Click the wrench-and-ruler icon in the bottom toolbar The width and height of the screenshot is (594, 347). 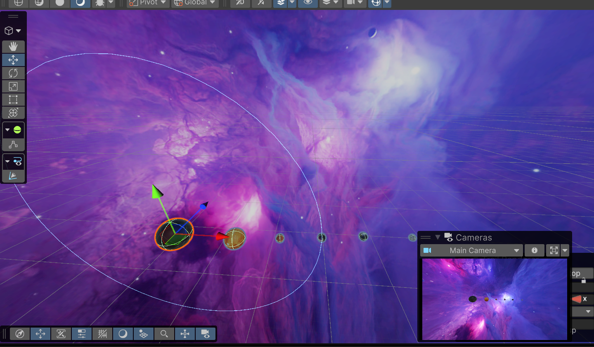tap(61, 334)
